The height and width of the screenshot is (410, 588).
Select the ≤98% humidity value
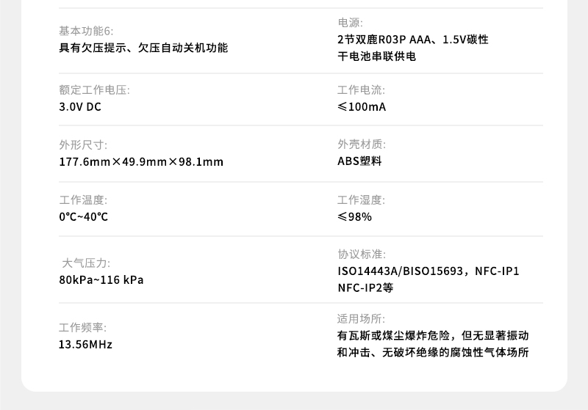tap(354, 216)
